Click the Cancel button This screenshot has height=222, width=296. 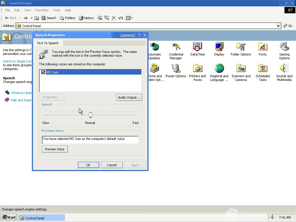(112, 165)
